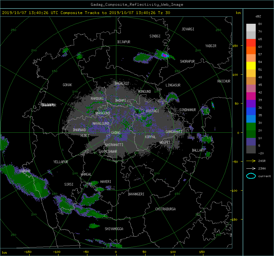The width and height of the screenshot is (274, 256).
Task: Click the YELLAPUR city label
Action: (61, 162)
